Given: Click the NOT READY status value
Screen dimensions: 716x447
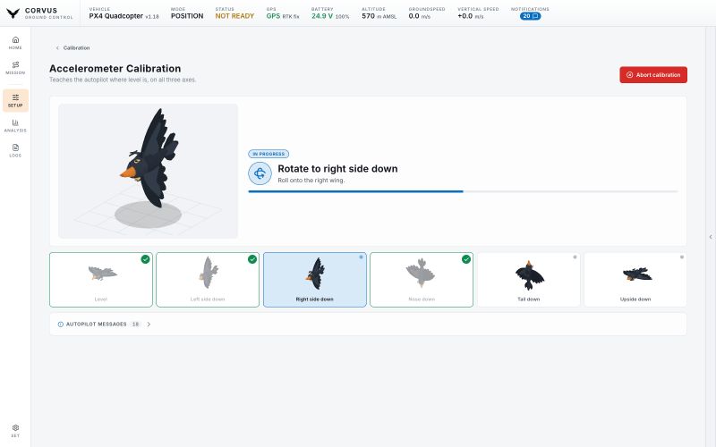Looking at the screenshot, I should tap(234, 16).
